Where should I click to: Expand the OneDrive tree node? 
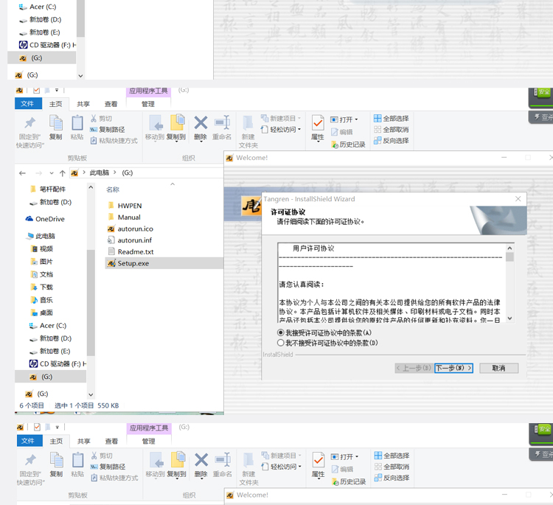(21, 219)
